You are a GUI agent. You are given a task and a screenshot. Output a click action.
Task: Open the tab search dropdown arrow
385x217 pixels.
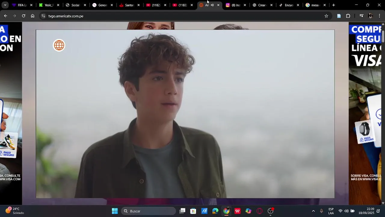(x=5, y=5)
